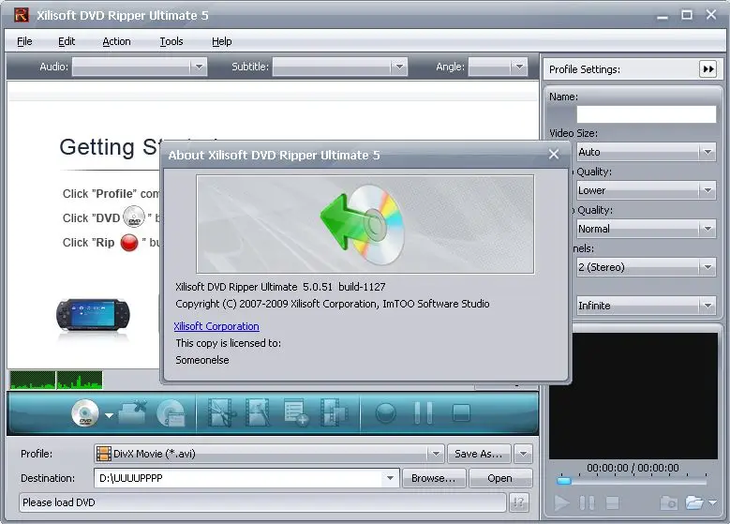Click the add profile list icon
Viewport: 730px width, 524px height.
(295, 412)
